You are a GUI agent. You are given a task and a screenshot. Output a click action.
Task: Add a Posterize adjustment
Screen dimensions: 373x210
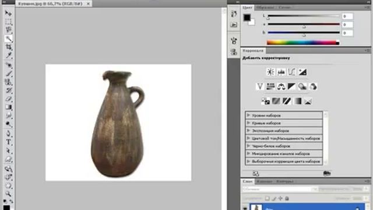(x=276, y=101)
